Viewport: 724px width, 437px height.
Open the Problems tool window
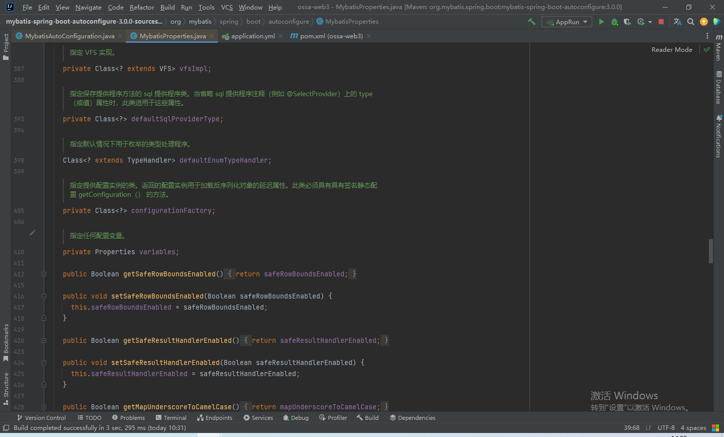128,418
